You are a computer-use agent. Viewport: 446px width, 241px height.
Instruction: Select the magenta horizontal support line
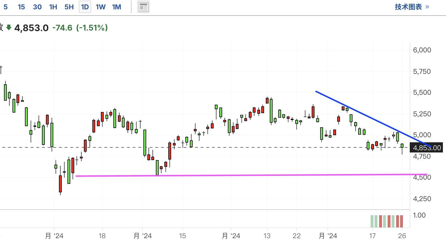pos(251,175)
